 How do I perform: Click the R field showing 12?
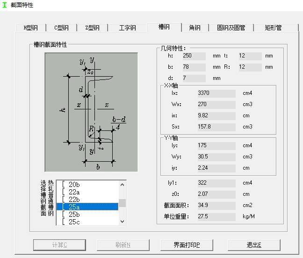[x=250, y=67]
